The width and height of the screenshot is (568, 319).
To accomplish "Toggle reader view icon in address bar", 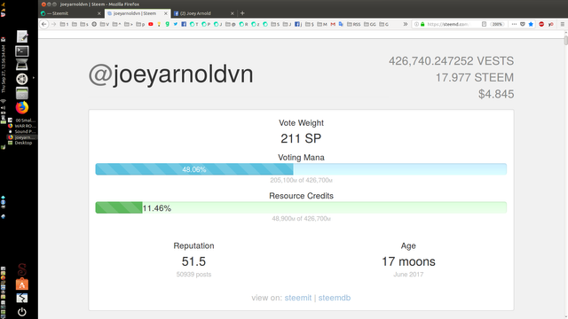I will [484, 24].
